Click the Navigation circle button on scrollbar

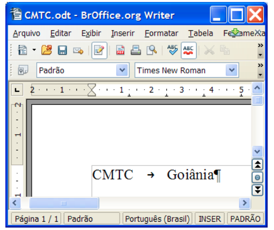point(257,178)
